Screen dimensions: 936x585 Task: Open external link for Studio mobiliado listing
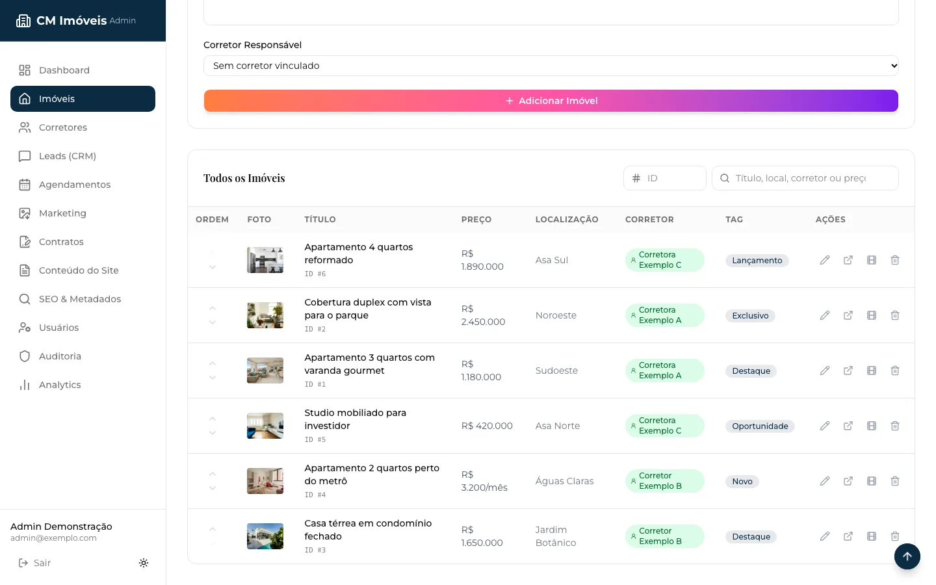tap(848, 426)
